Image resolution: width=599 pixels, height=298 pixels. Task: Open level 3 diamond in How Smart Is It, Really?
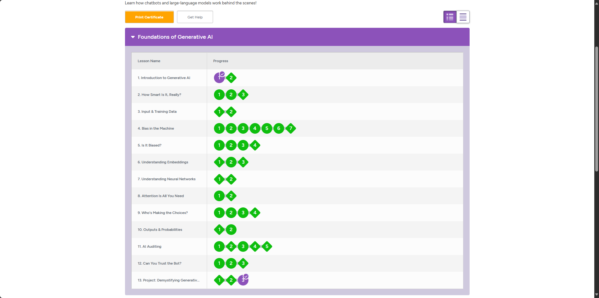coord(243,95)
